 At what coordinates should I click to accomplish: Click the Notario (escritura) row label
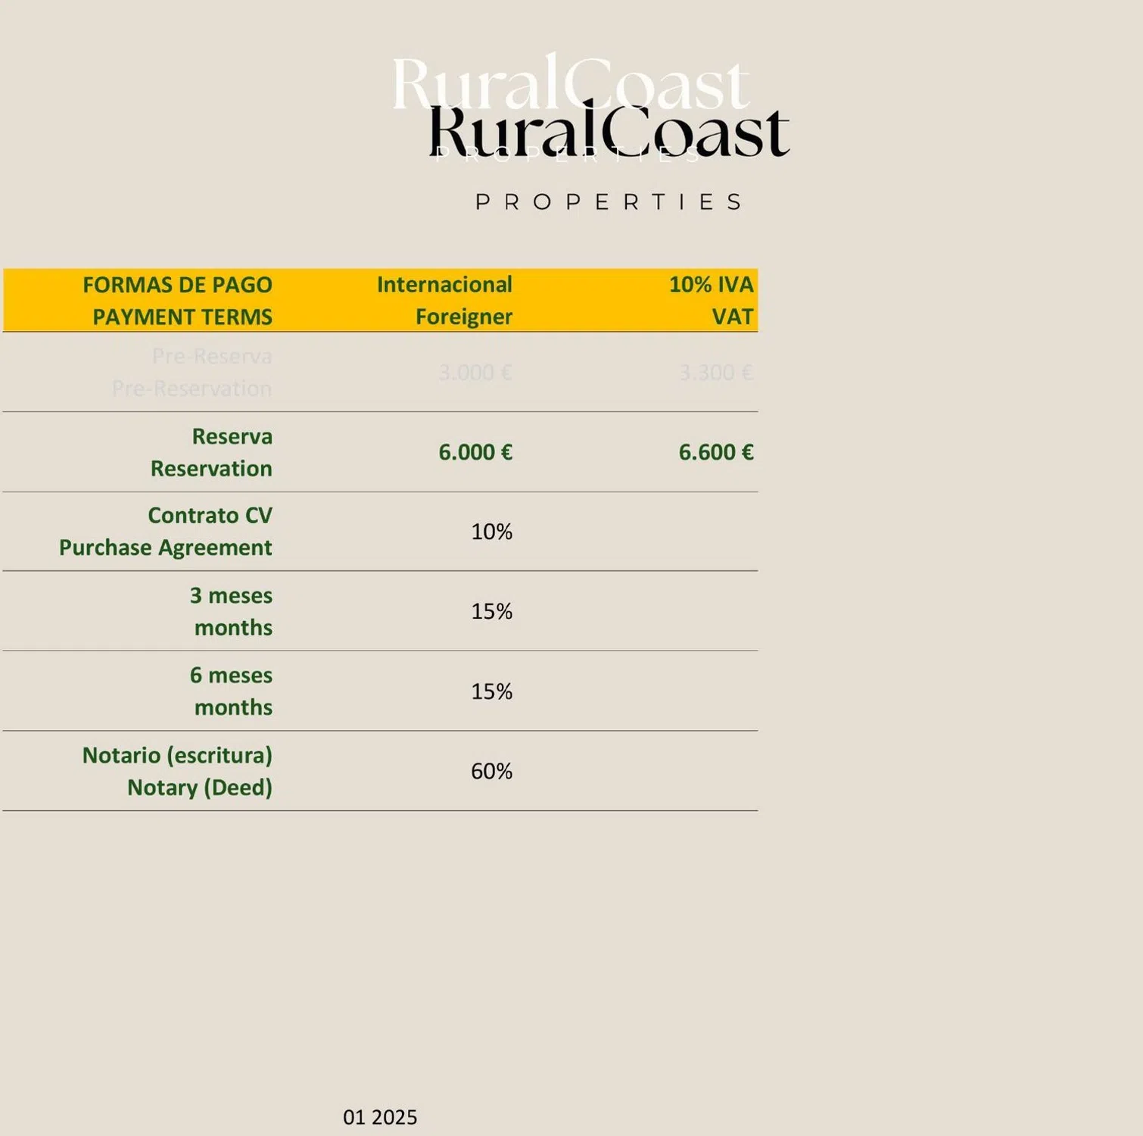[177, 755]
